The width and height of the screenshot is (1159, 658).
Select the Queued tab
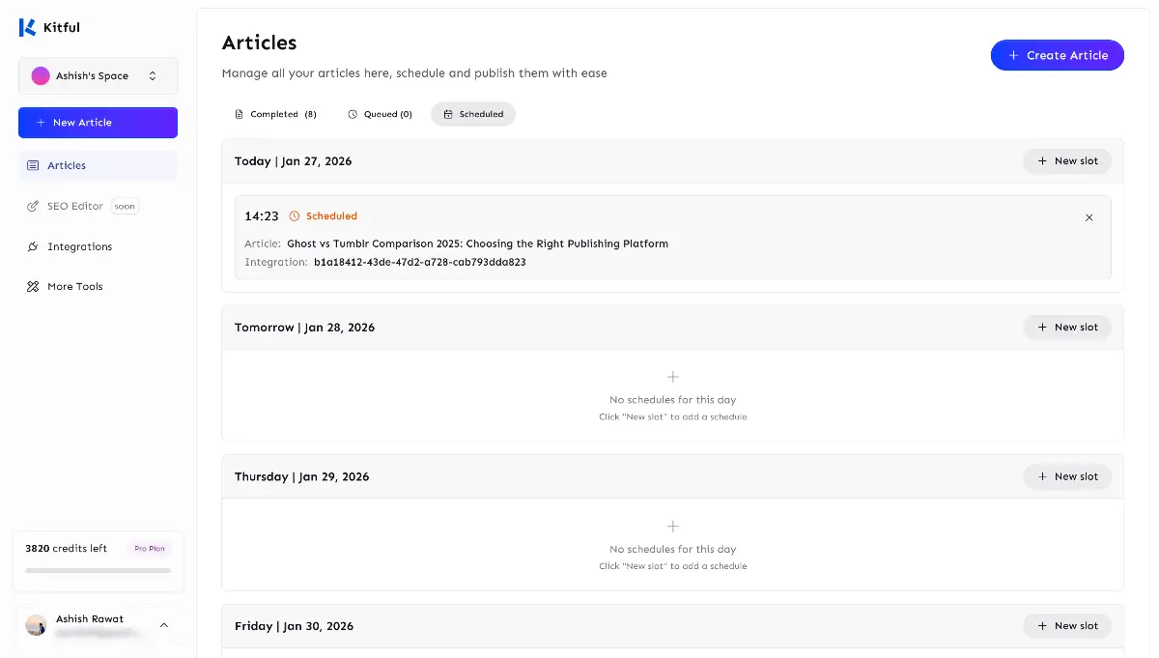coord(380,113)
